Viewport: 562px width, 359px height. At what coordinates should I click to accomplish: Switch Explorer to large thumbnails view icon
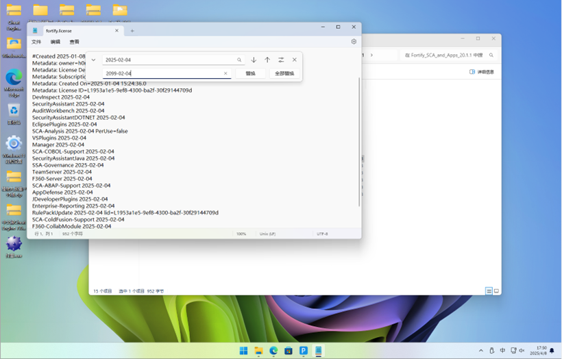point(496,291)
